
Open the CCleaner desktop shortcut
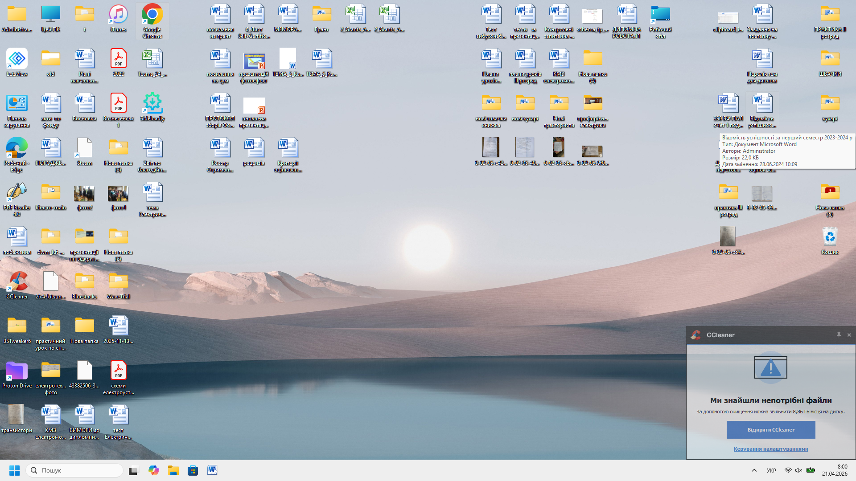(17, 285)
